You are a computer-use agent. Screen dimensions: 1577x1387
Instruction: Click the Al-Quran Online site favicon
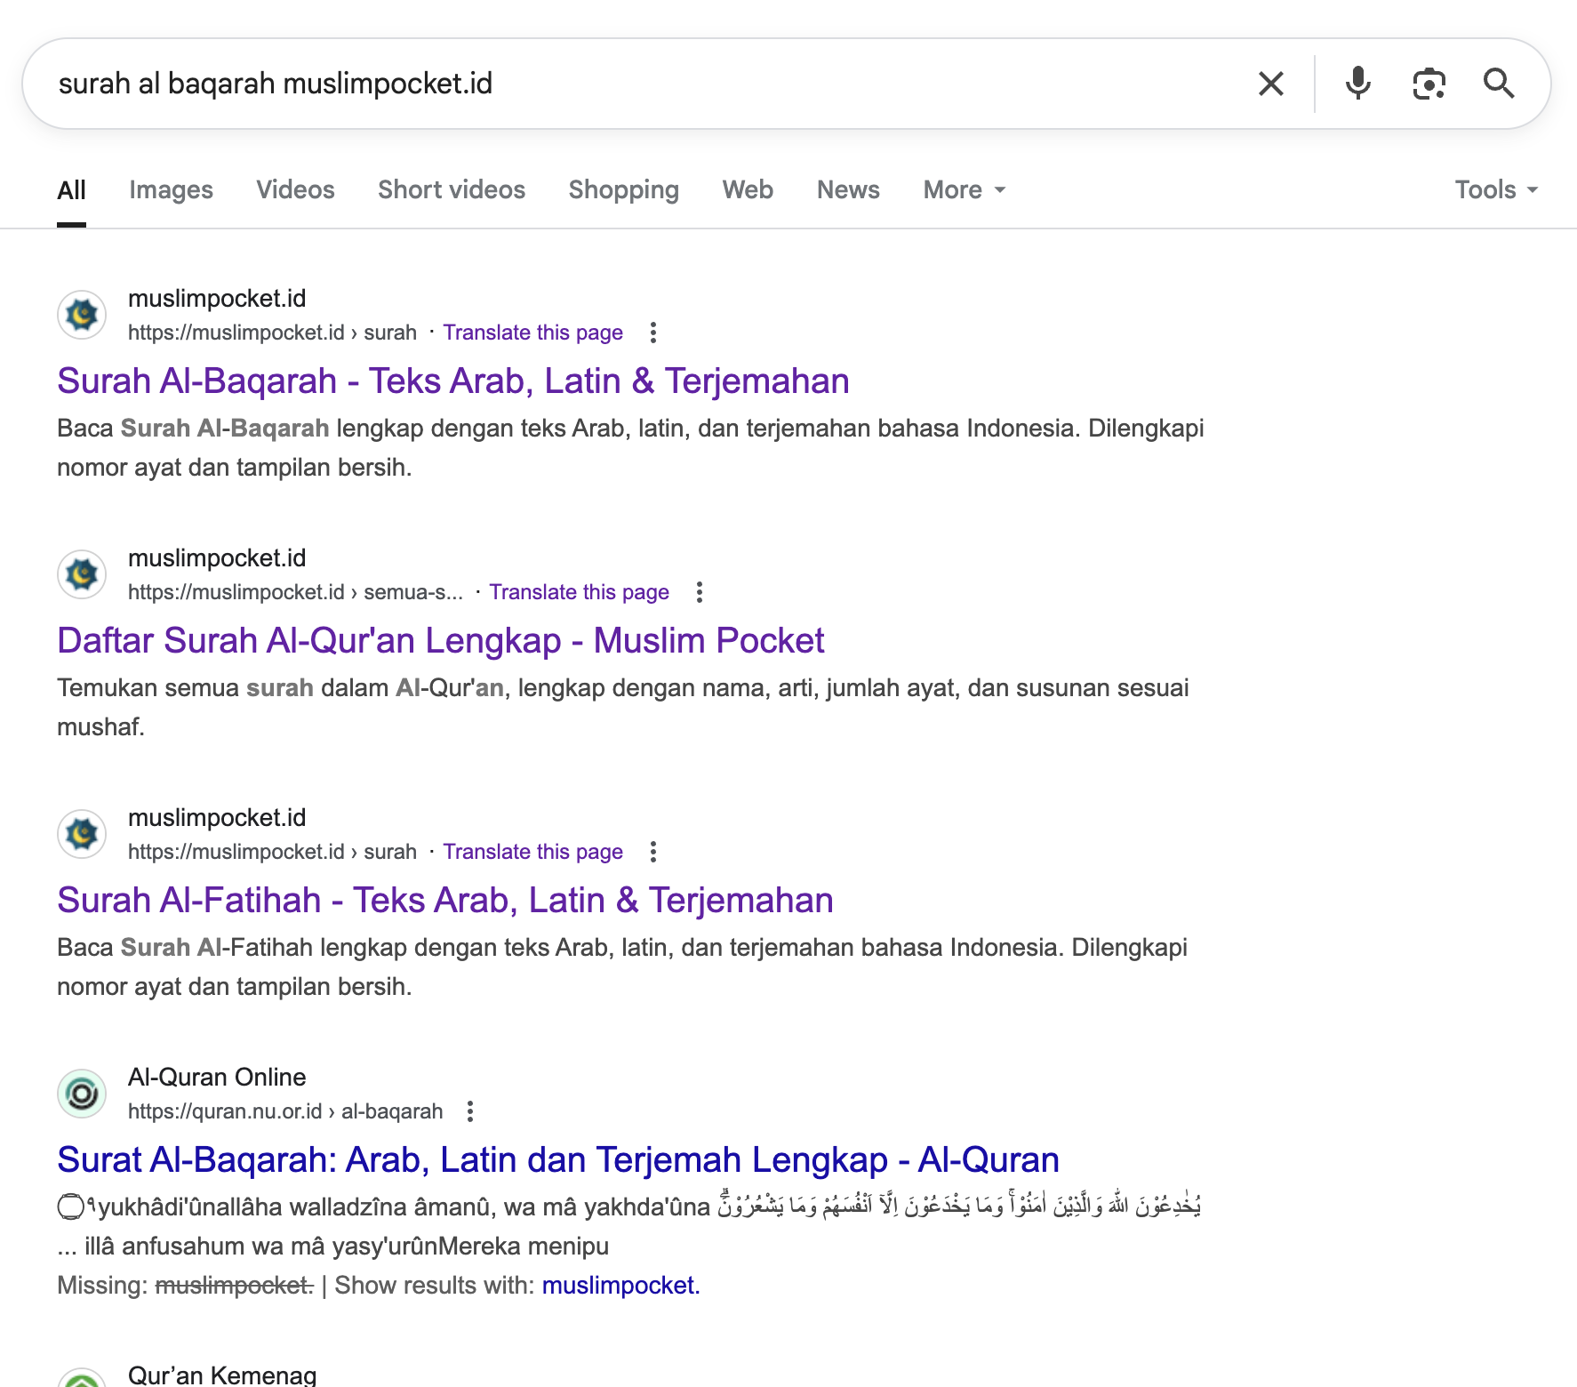click(82, 1094)
